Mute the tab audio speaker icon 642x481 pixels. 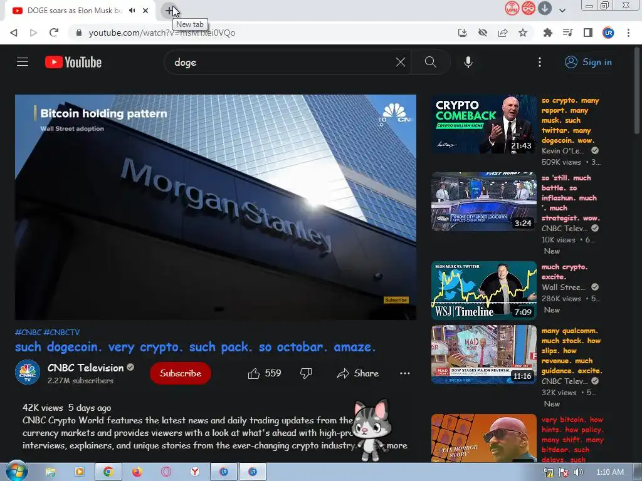tap(132, 11)
